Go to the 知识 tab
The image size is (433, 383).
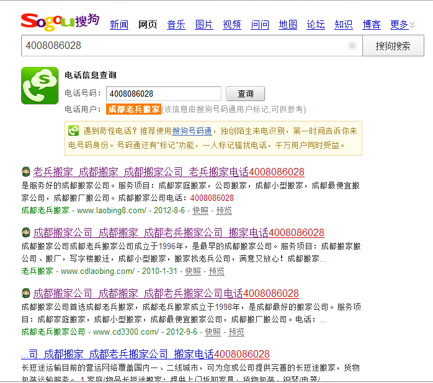click(344, 25)
